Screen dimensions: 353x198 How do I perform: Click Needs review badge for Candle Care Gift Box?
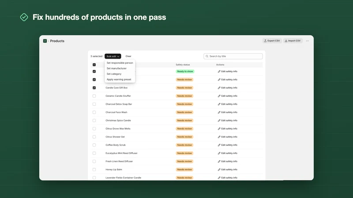(x=184, y=88)
